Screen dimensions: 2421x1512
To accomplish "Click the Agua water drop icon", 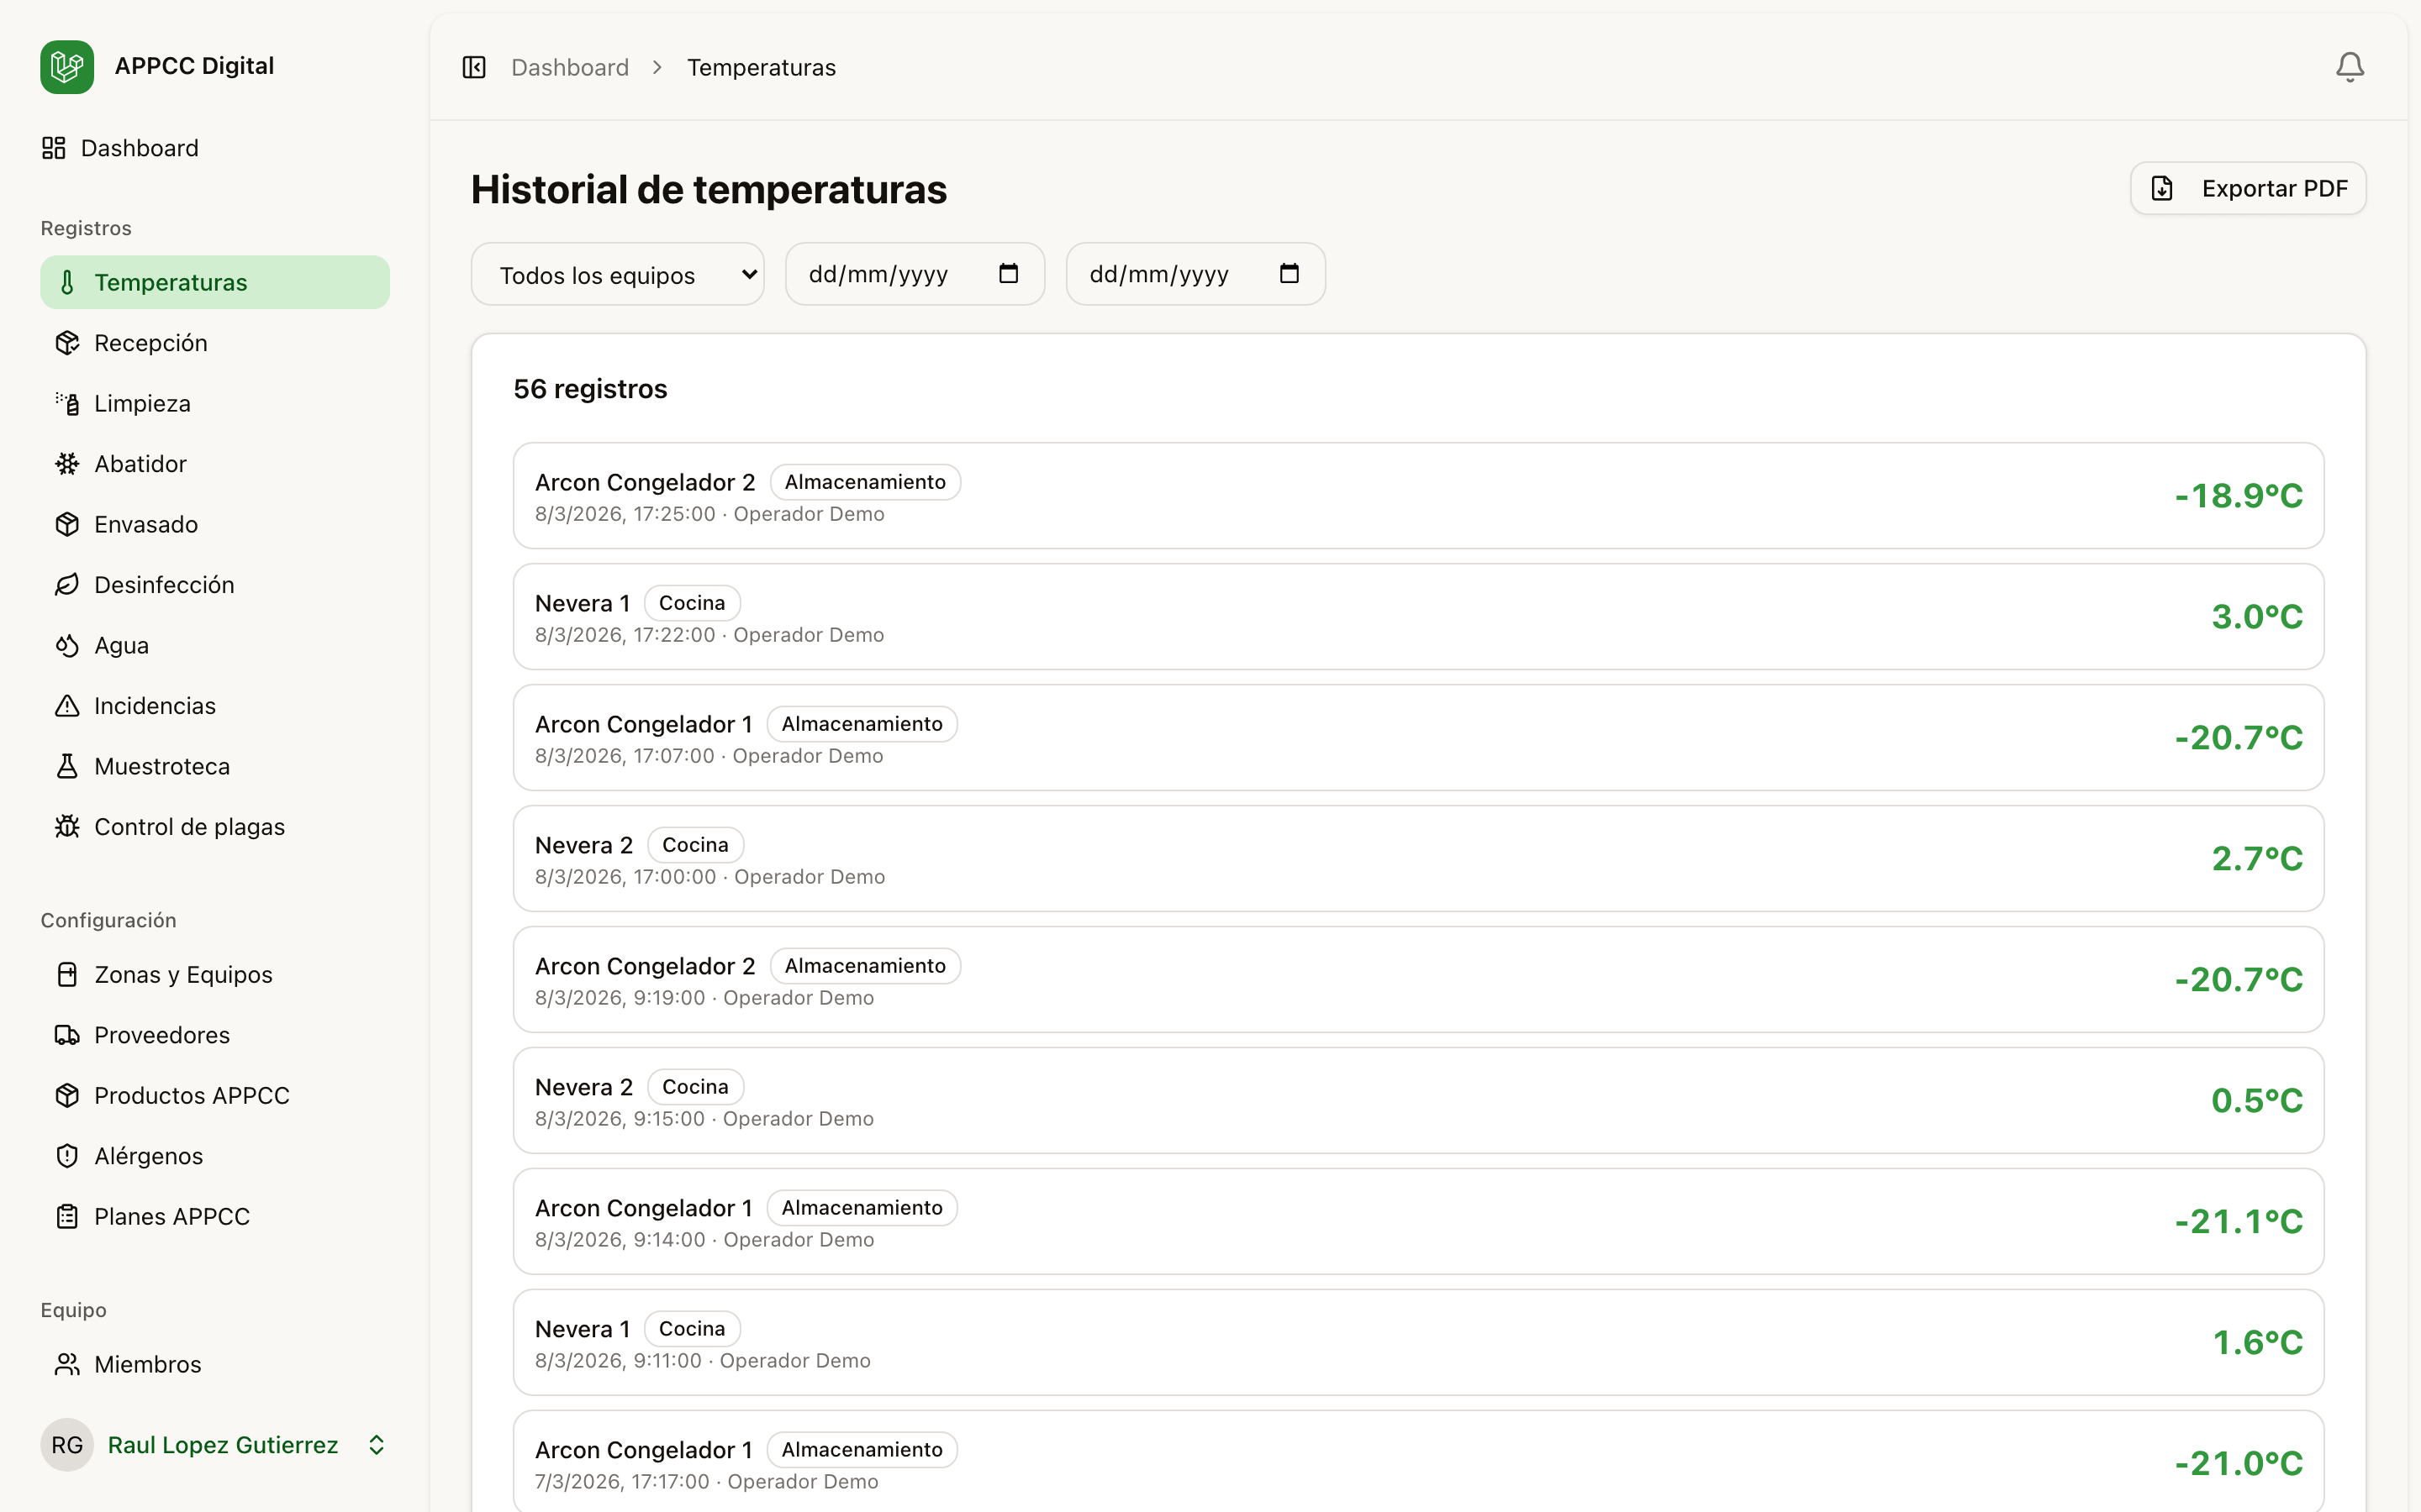I will pos(66,645).
